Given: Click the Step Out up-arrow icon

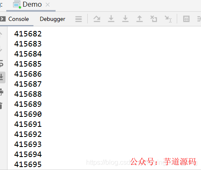Looking at the screenshot, I should coord(140,19).
